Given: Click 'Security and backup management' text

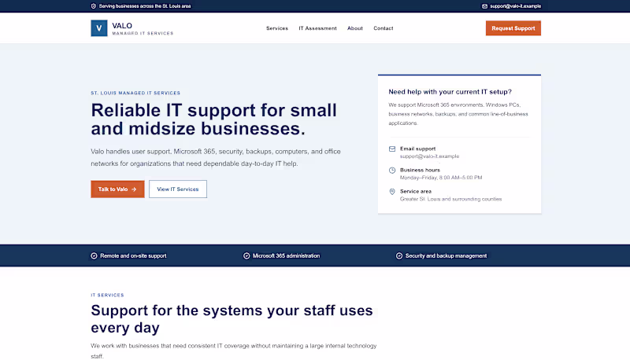Looking at the screenshot, I should coord(446,255).
